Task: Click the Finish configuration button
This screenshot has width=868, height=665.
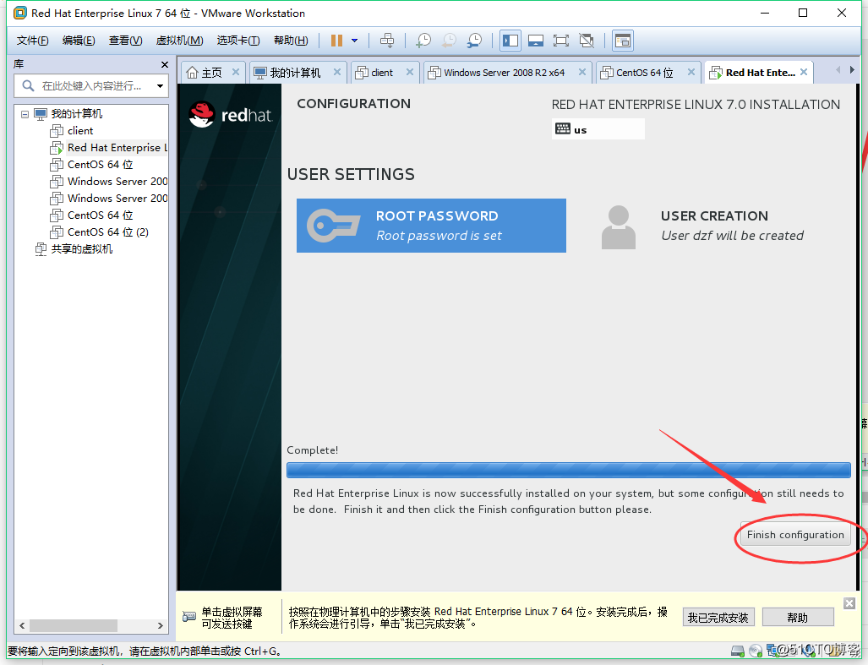Action: [x=795, y=535]
